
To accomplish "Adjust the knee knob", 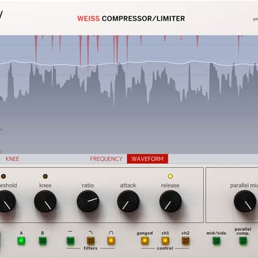I will pos(45,201).
